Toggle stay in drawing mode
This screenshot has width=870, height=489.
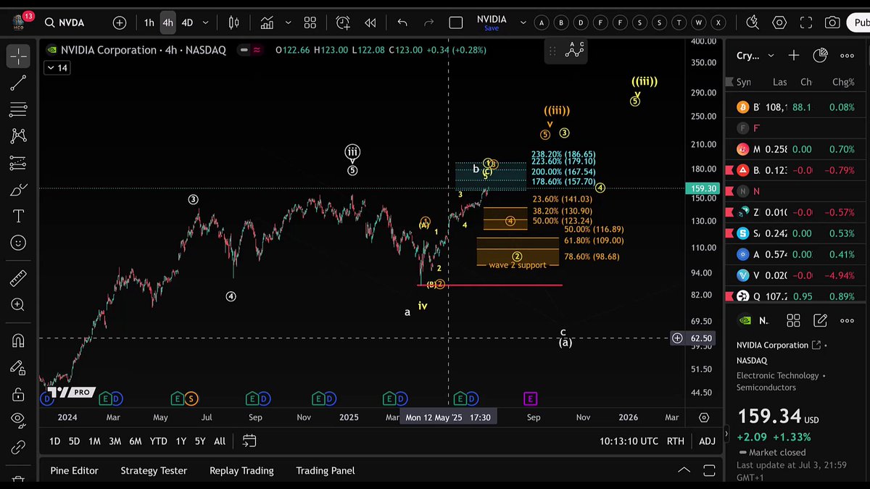[x=18, y=368]
